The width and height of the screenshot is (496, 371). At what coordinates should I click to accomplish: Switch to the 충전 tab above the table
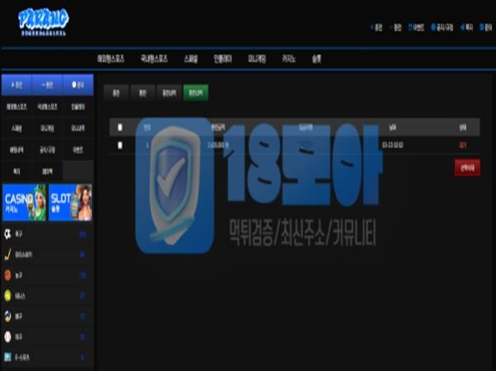tap(116, 93)
